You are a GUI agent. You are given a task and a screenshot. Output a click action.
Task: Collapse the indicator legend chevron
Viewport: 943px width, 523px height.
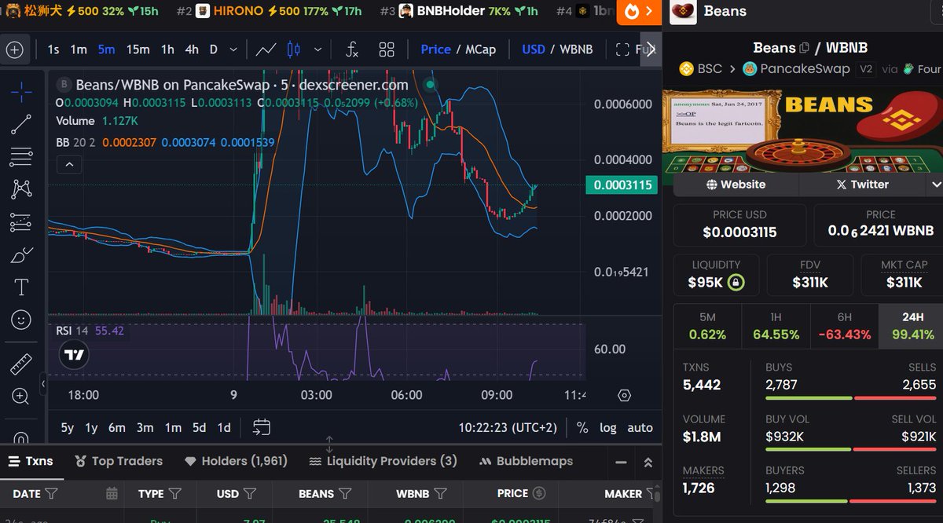pyautogui.click(x=69, y=164)
